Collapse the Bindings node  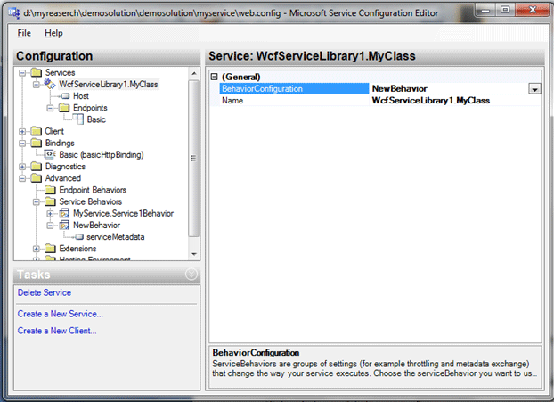click(x=22, y=144)
